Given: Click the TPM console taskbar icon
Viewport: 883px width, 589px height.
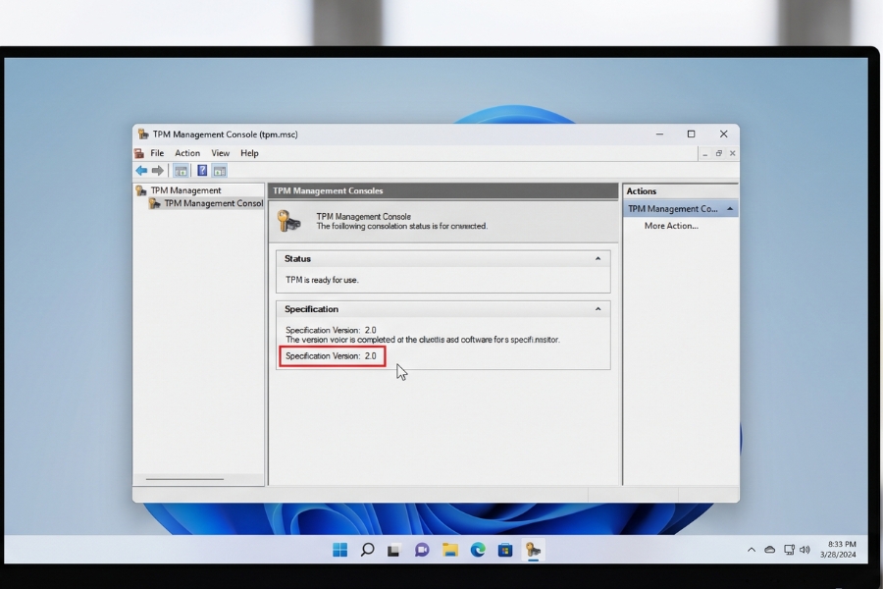Looking at the screenshot, I should point(533,550).
